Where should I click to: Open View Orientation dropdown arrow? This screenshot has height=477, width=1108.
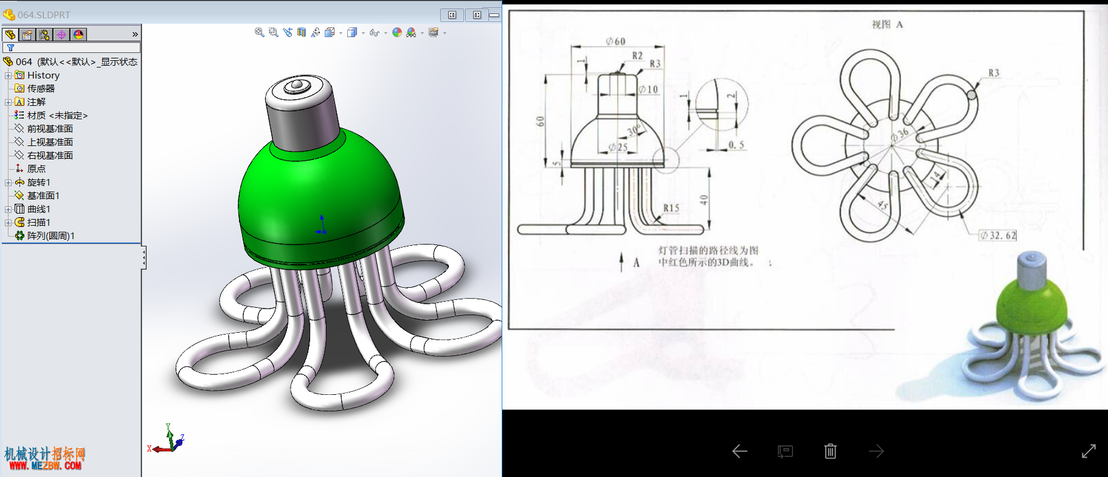click(x=341, y=33)
